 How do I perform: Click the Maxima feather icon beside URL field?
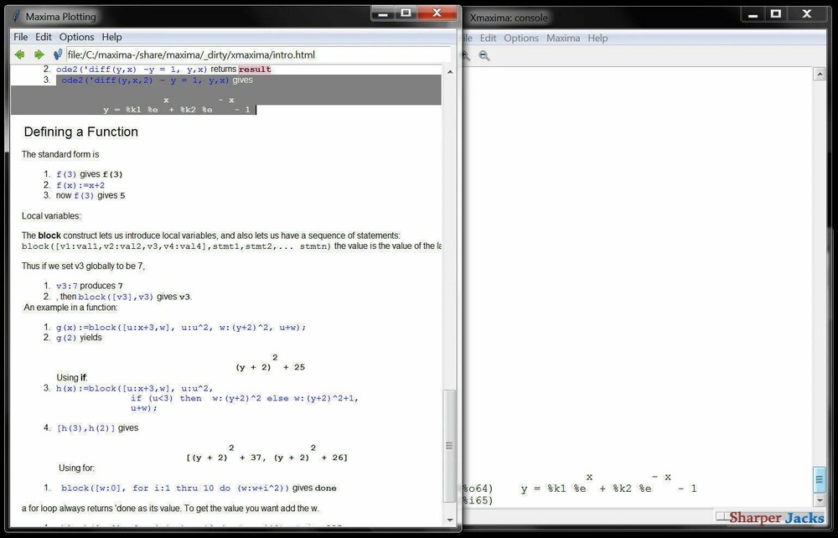point(58,54)
